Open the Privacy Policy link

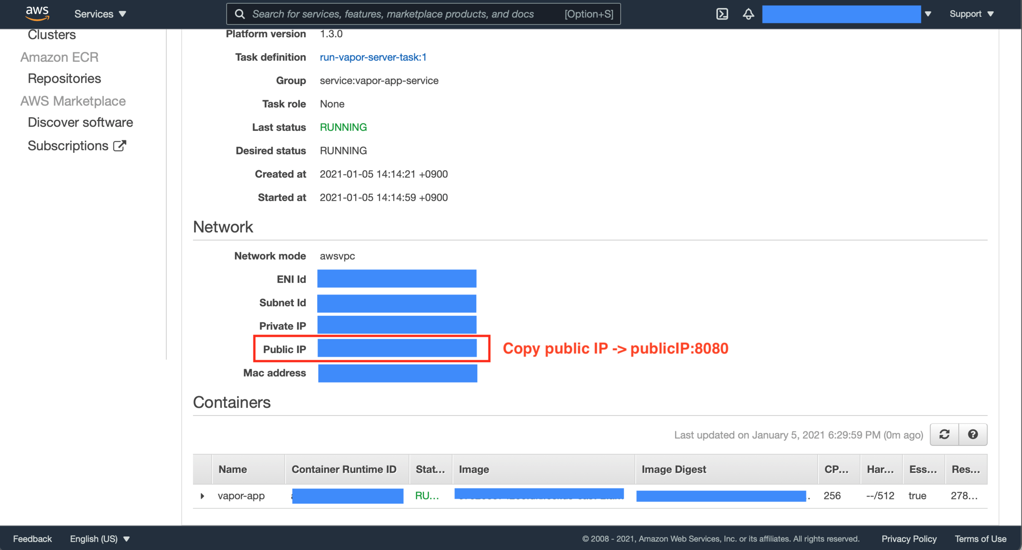pos(908,539)
